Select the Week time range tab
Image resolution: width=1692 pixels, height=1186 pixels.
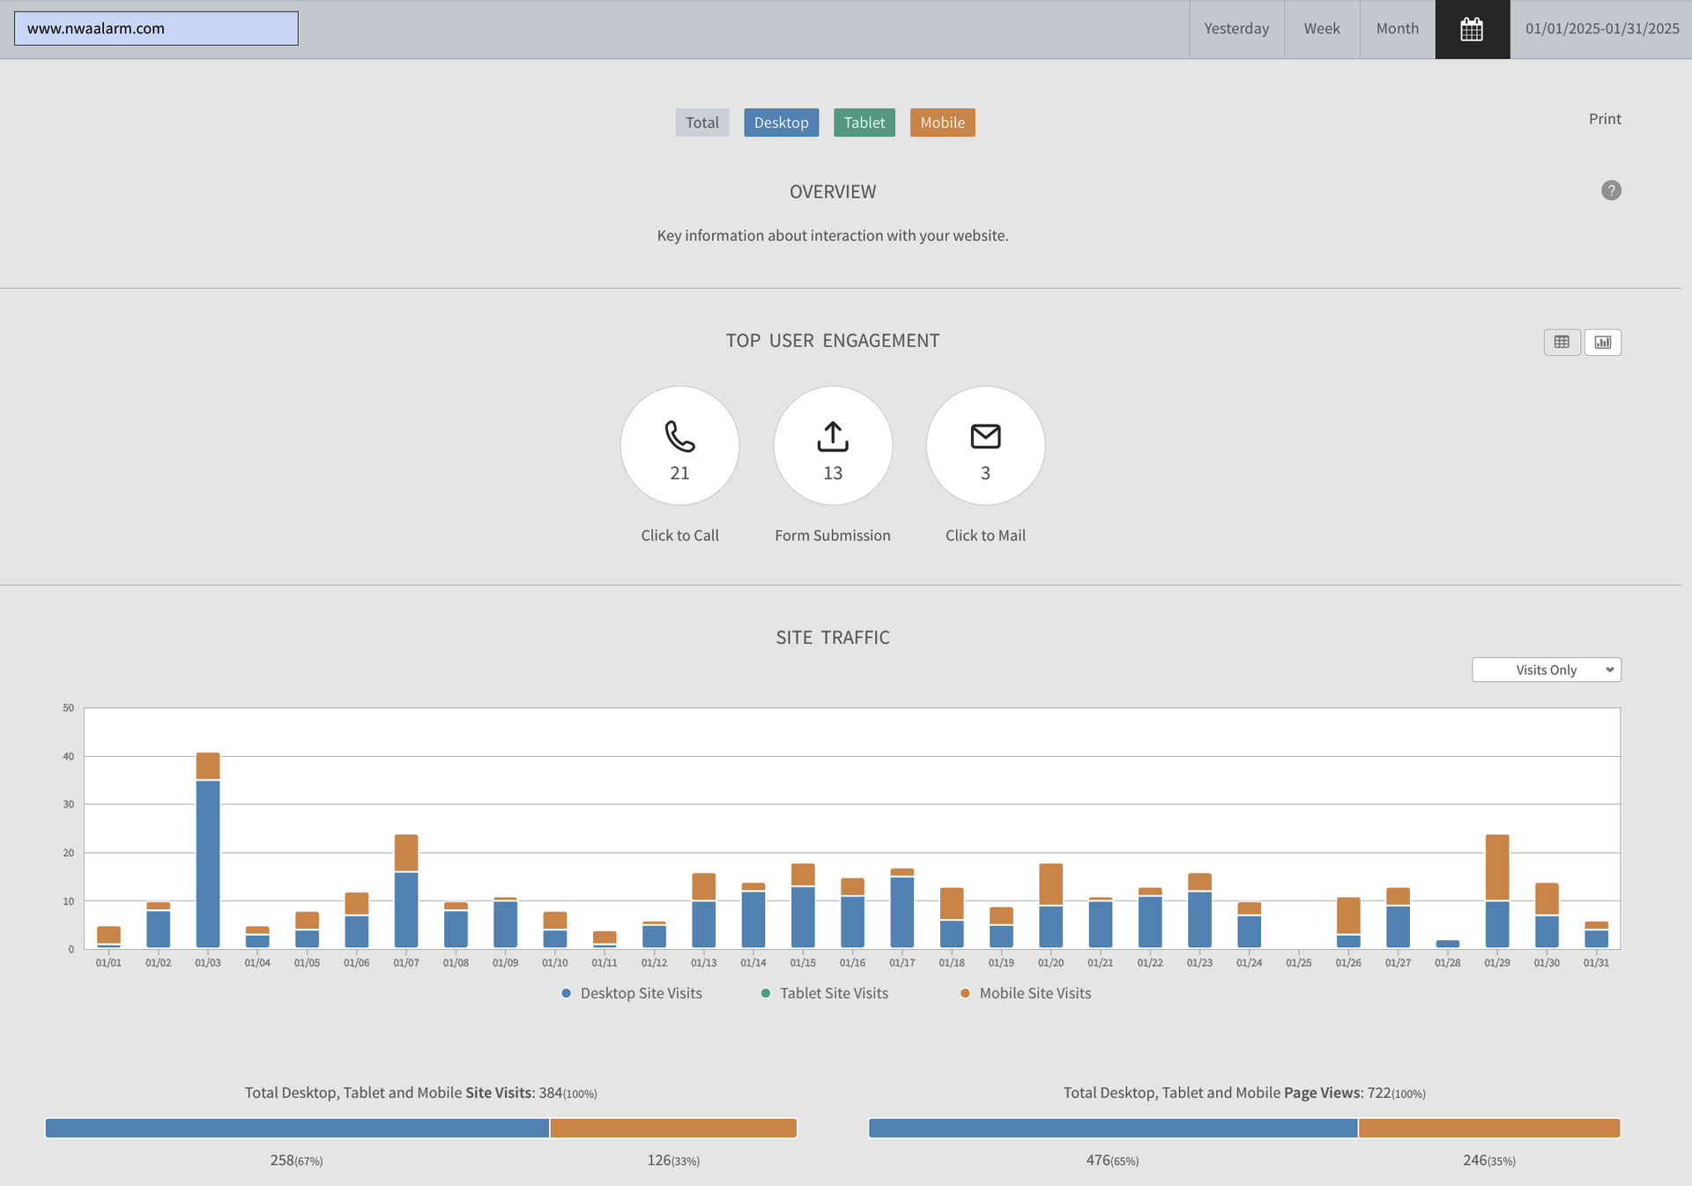pos(1321,29)
